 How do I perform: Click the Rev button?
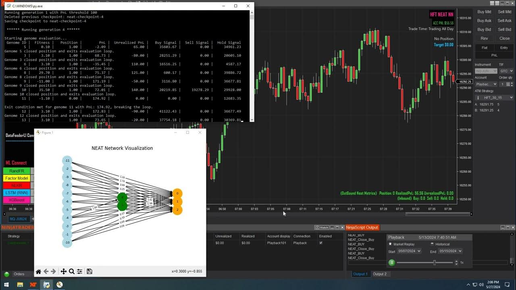click(484, 39)
